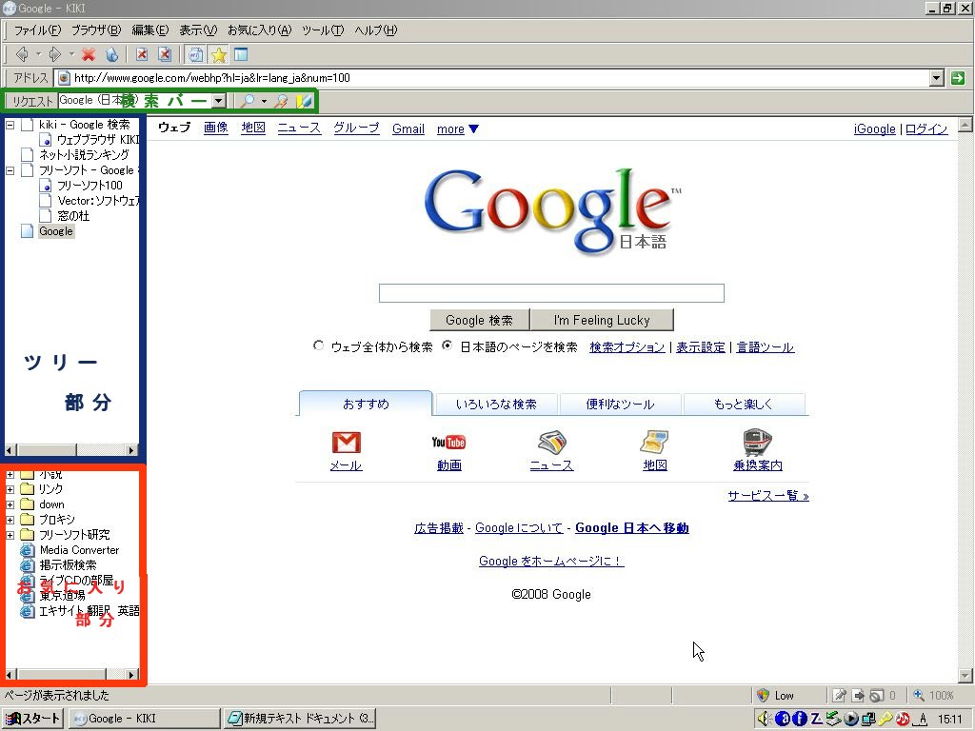Open the お気に入り(A) menu
The height and width of the screenshot is (731, 975).
point(259,30)
